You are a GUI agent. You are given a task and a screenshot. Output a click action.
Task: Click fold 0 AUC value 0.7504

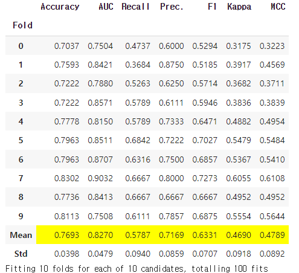pos(100,46)
